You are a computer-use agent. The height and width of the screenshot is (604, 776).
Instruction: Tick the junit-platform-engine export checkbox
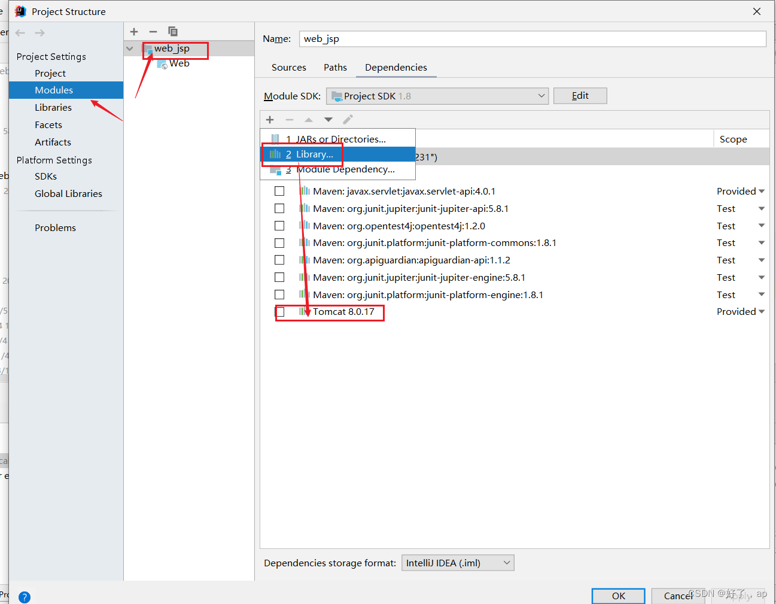pos(279,295)
